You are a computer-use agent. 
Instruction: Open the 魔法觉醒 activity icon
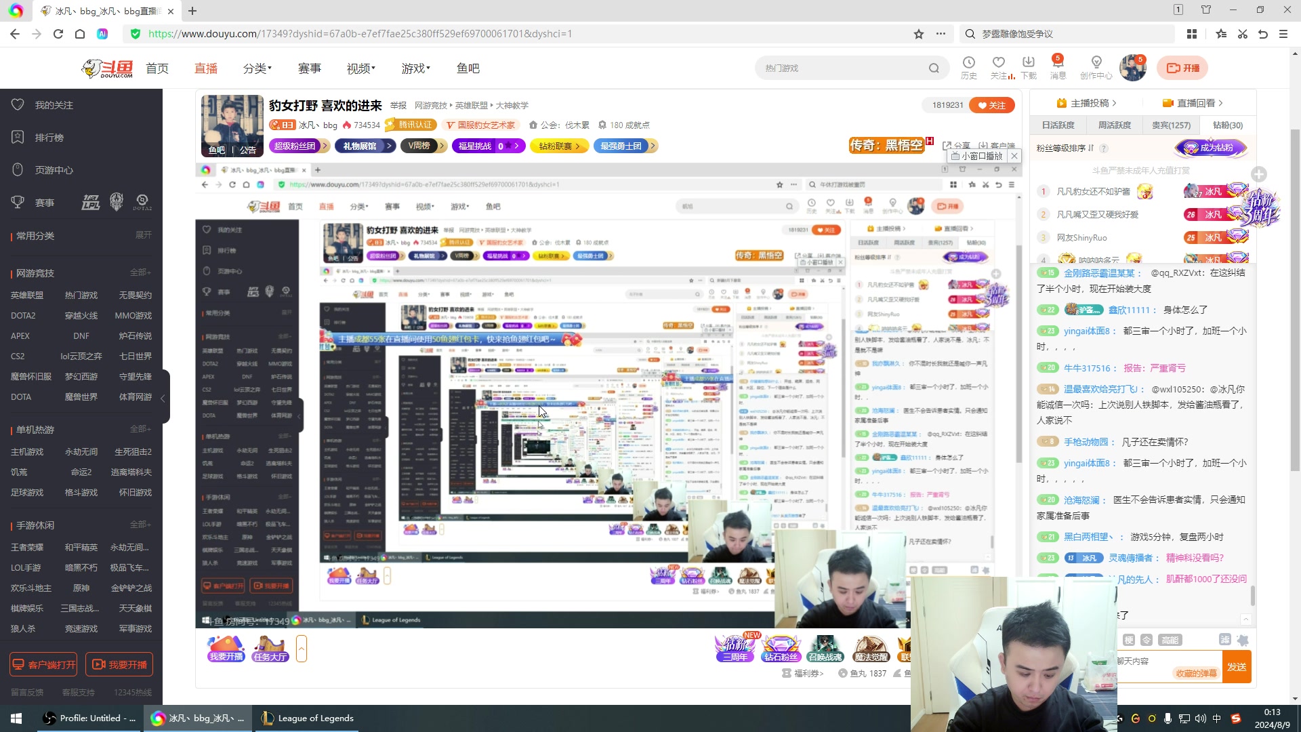coord(871,649)
